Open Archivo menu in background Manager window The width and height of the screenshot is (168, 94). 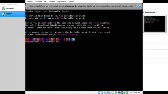3,4
